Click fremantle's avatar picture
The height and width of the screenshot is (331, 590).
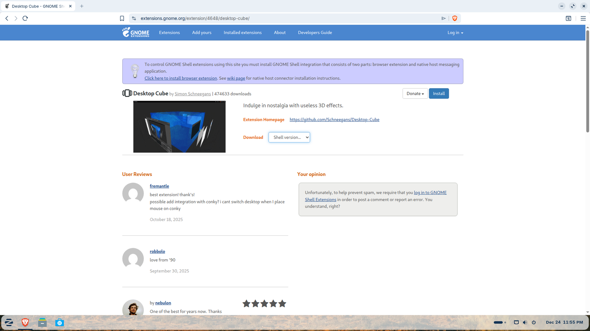point(133,194)
